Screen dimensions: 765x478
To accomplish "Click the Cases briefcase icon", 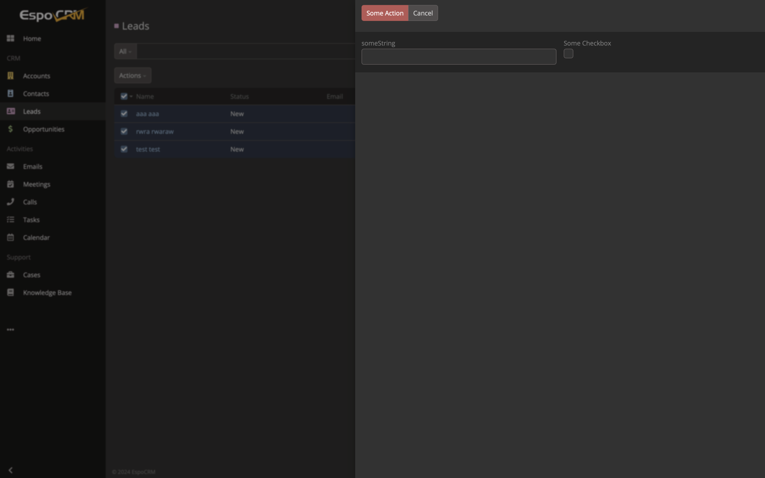I will (x=10, y=275).
